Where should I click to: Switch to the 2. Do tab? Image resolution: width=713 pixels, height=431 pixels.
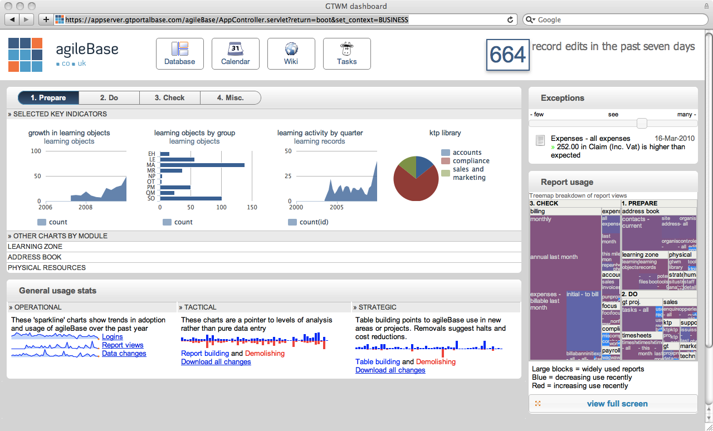coord(109,98)
